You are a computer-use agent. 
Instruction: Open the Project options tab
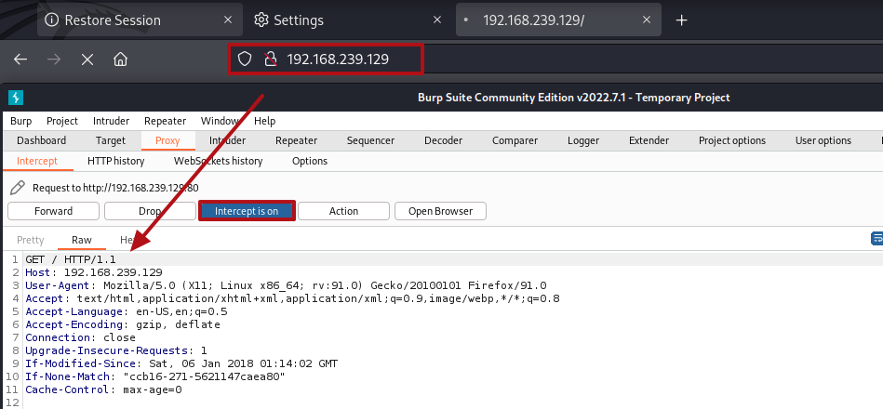732,140
